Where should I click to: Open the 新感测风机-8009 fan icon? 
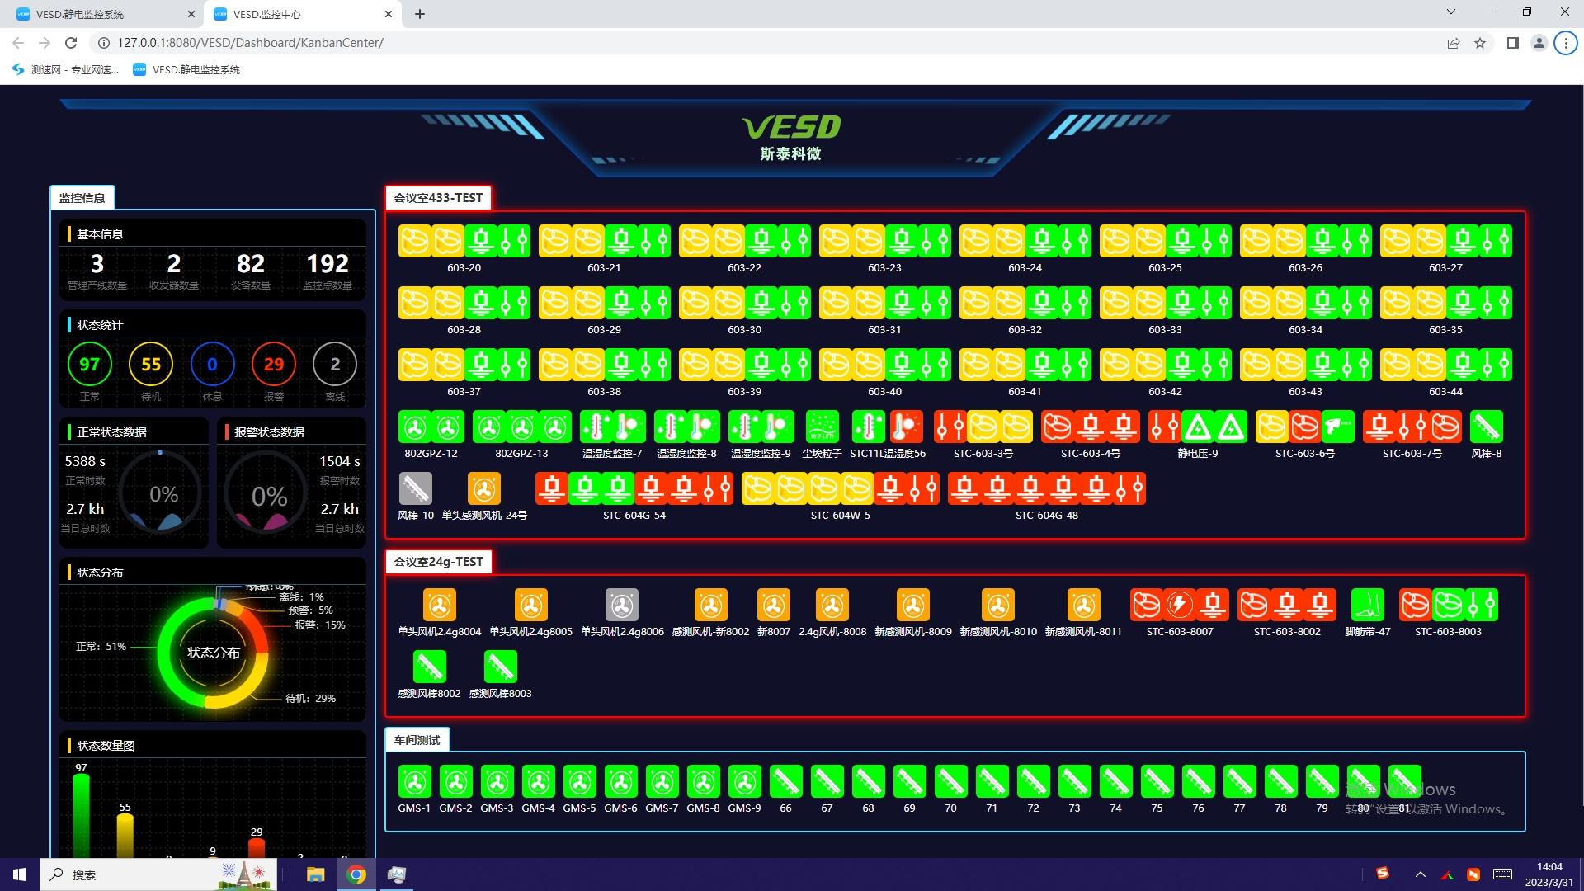[913, 606]
